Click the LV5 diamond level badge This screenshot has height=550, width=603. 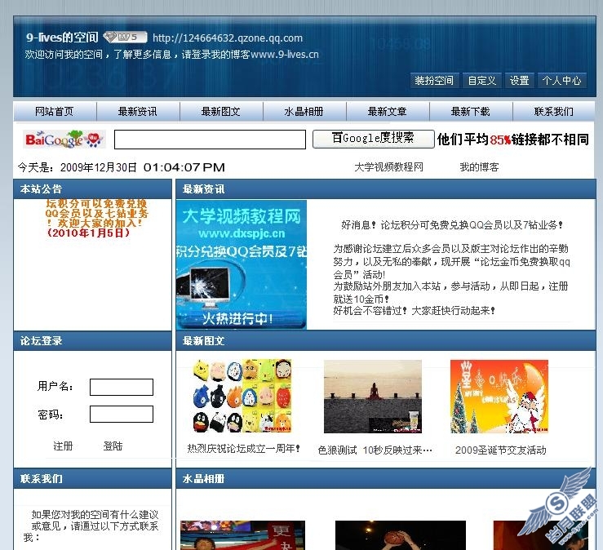[x=125, y=37]
